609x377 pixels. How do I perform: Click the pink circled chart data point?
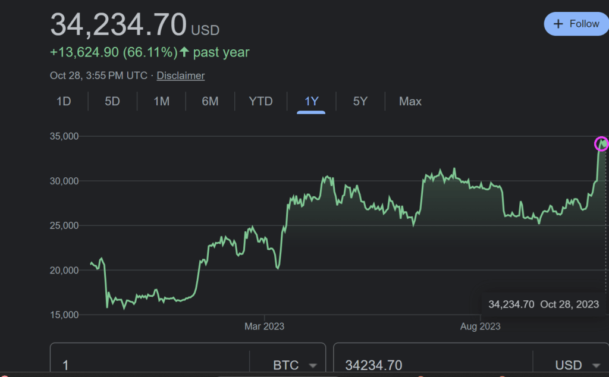click(x=602, y=143)
